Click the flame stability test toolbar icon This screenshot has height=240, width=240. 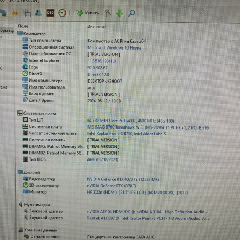(15, 13)
